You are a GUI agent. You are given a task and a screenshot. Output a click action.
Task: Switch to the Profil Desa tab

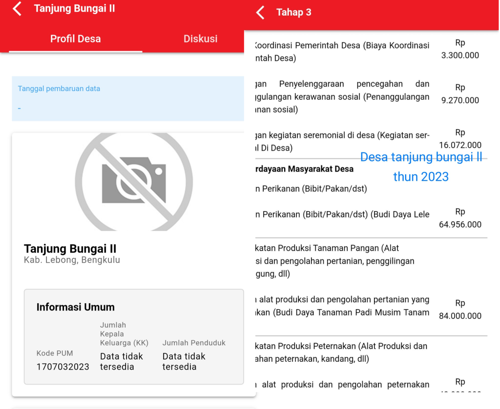(75, 39)
